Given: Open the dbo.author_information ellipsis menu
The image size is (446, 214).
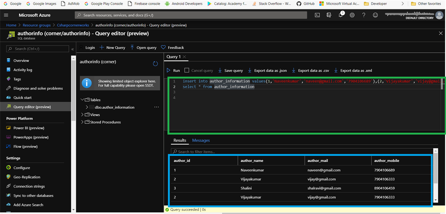Looking at the screenshot, I should 156,107.
